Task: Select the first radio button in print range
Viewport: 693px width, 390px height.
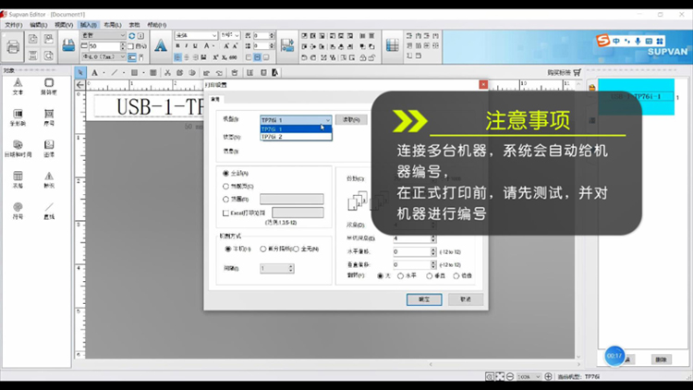Action: 226,173
